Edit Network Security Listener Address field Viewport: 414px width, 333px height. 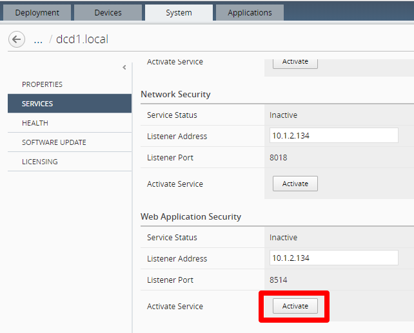(334, 135)
